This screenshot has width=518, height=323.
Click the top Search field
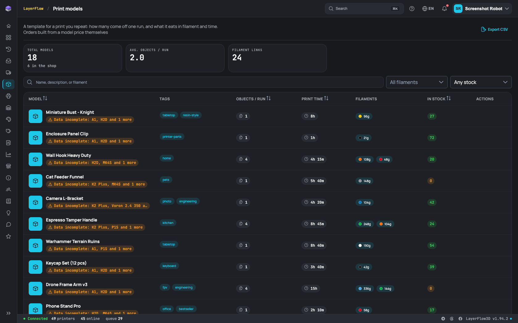click(x=364, y=9)
